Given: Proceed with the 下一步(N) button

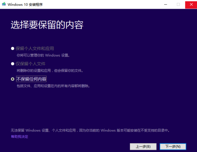Looking at the screenshot, I should (173, 147).
